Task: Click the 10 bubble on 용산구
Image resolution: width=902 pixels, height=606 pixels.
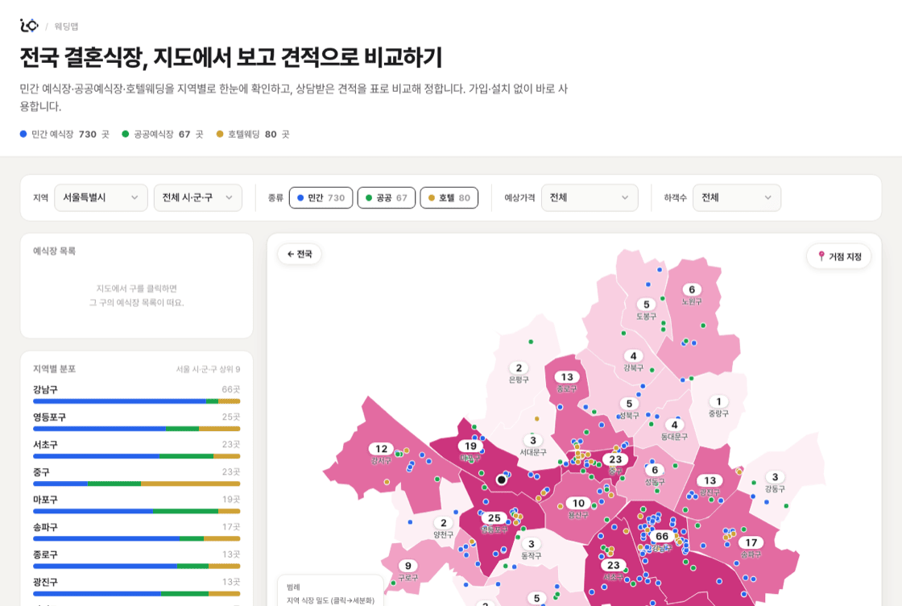Action: (578, 503)
